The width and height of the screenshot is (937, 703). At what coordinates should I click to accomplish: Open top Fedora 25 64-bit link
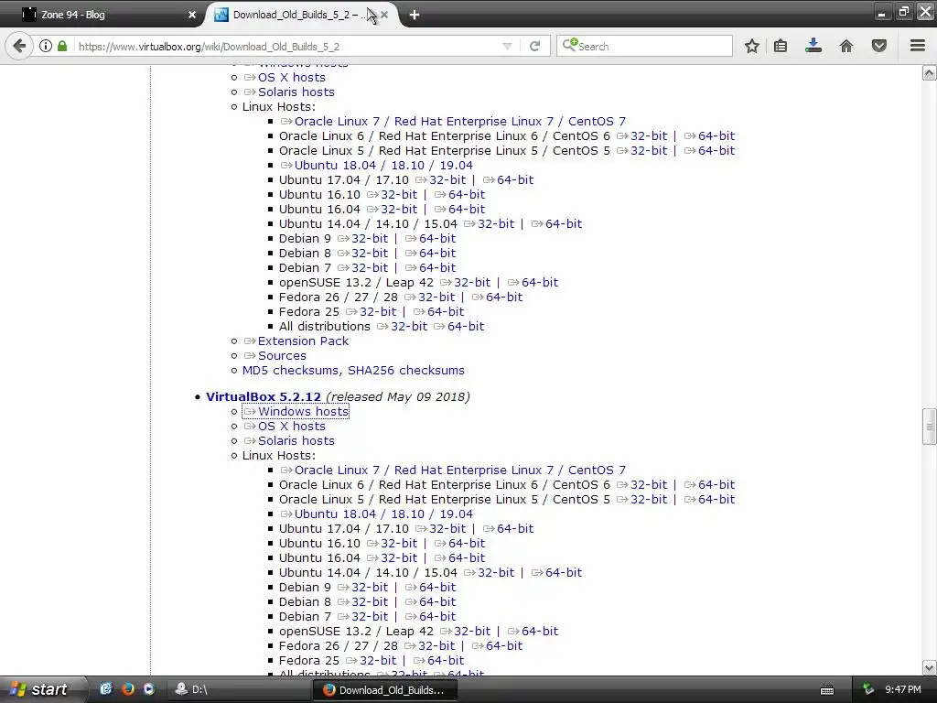point(438,311)
